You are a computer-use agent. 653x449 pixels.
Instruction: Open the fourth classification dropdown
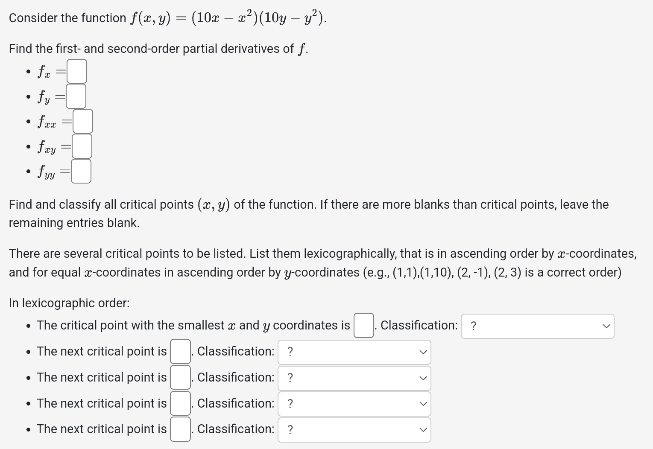coord(354,404)
